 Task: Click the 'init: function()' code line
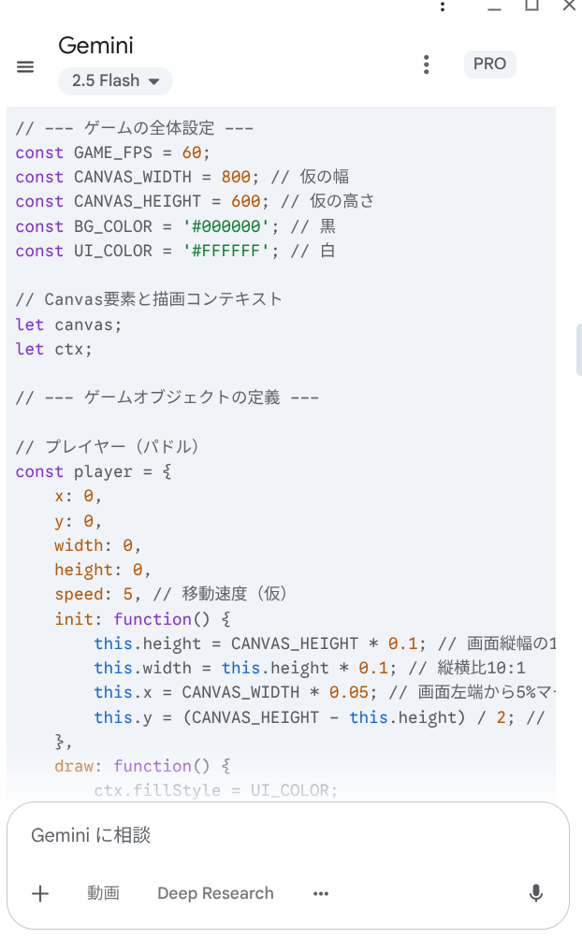[x=142, y=618]
